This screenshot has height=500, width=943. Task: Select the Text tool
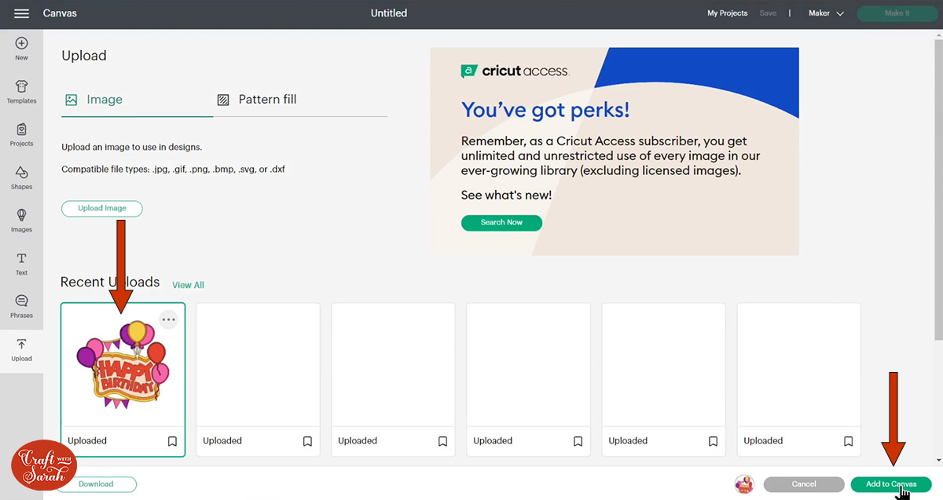21,263
